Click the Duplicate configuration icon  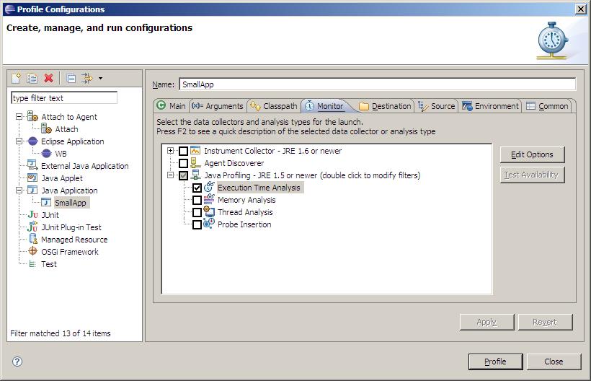pyautogui.click(x=32, y=78)
